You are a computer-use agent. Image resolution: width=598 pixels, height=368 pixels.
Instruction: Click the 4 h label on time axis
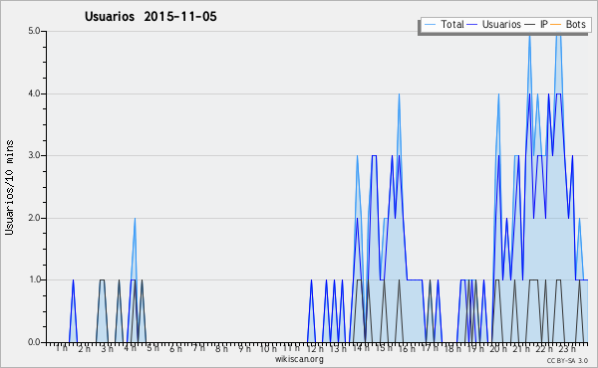click(x=130, y=348)
